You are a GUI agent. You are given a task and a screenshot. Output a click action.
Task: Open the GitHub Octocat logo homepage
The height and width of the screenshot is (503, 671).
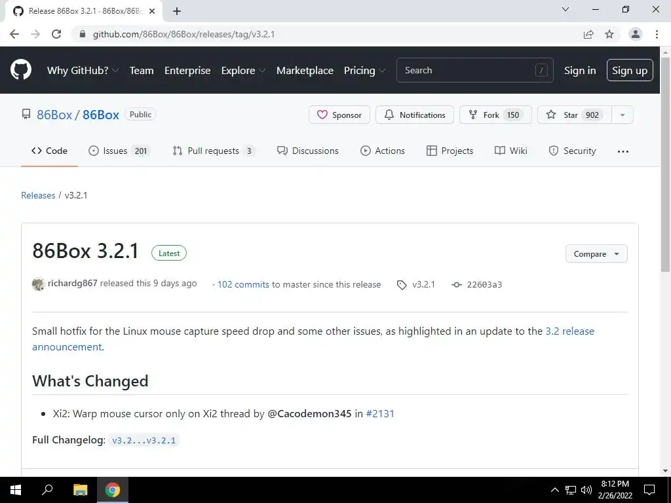[x=21, y=70]
